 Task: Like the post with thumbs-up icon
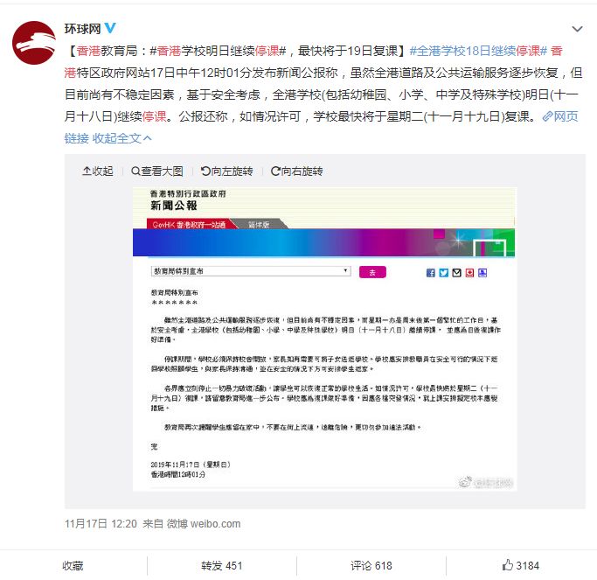(x=520, y=565)
